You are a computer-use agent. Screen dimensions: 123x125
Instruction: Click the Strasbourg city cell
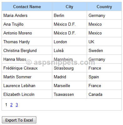(x=69, y=68)
